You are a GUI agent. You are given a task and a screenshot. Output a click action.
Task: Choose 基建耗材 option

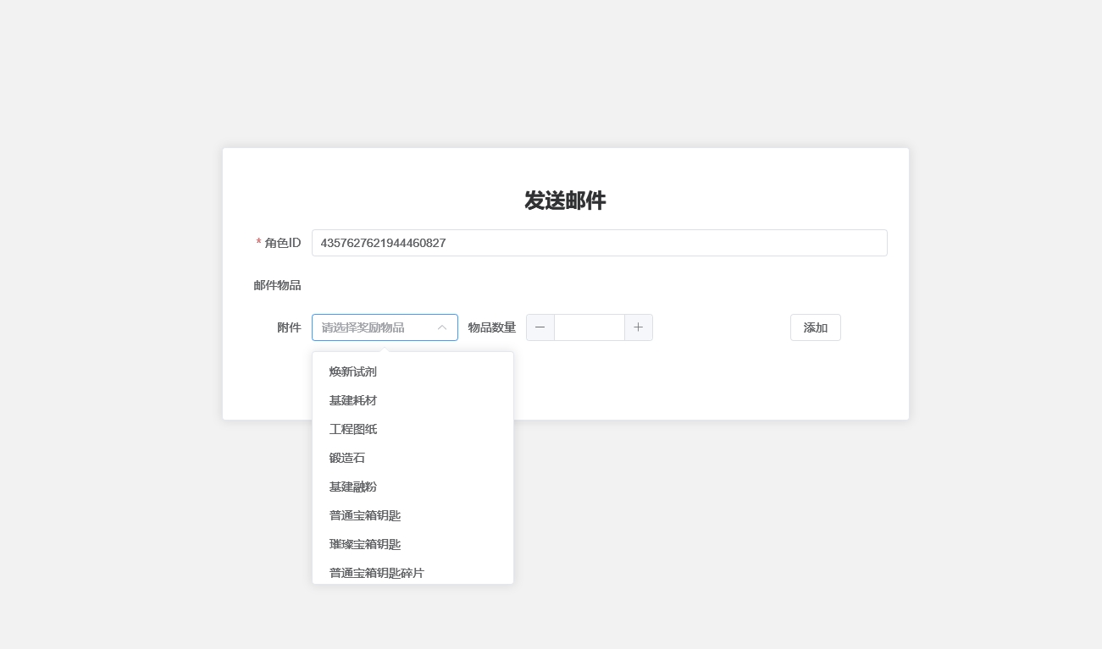413,400
